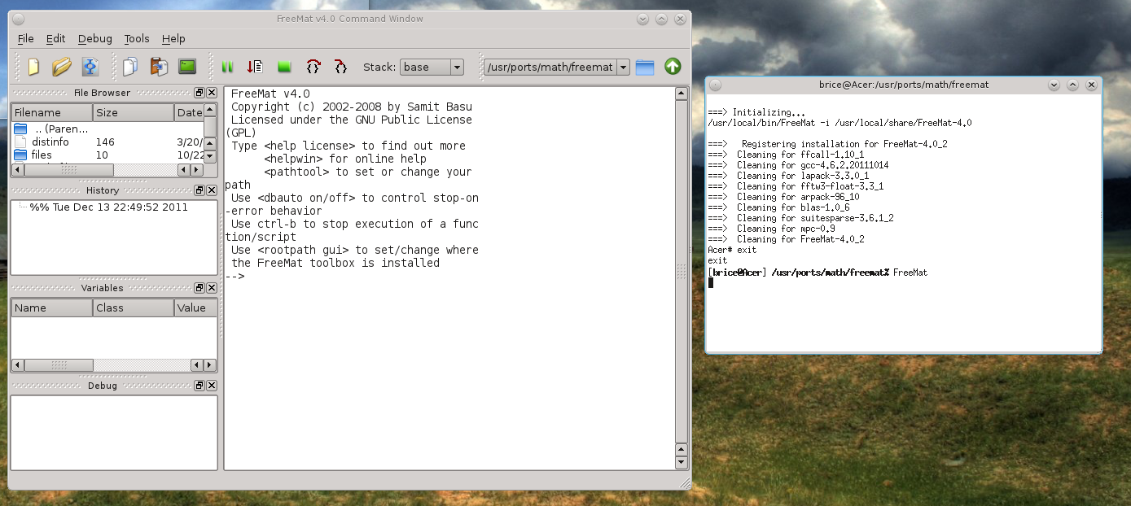Image resolution: width=1131 pixels, height=506 pixels.
Task: Click the step over debug icon
Action: 313,67
